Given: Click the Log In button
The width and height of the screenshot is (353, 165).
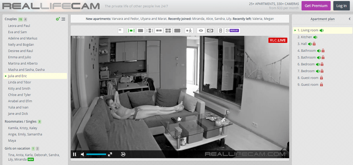Looking at the screenshot, I should (x=341, y=6).
